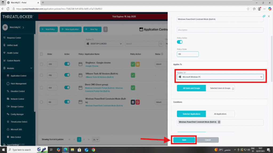Click the Status info icon in header
The width and height of the screenshot is (273, 153).
162,54
